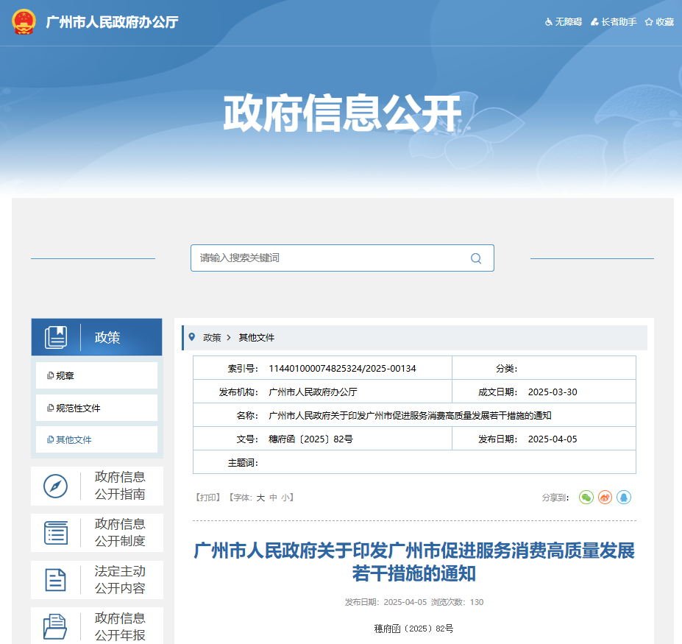
Task: Focus the keyword search input field
Action: (x=331, y=258)
